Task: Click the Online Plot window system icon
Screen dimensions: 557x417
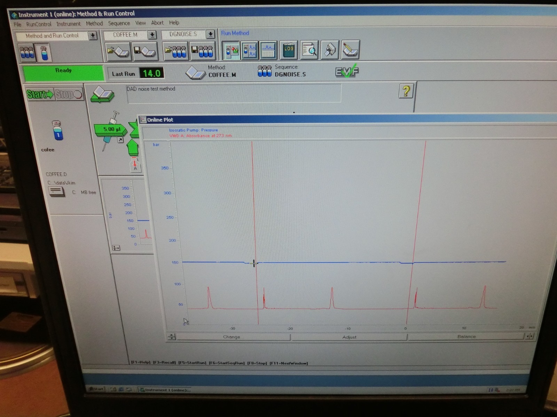Action: [143, 120]
